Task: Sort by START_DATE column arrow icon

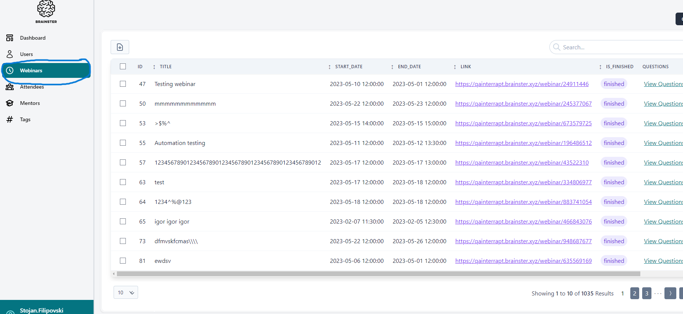Action: tap(329, 67)
